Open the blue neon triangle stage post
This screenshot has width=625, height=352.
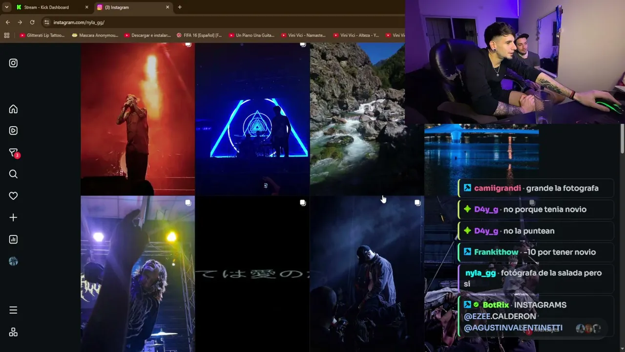coord(252,119)
